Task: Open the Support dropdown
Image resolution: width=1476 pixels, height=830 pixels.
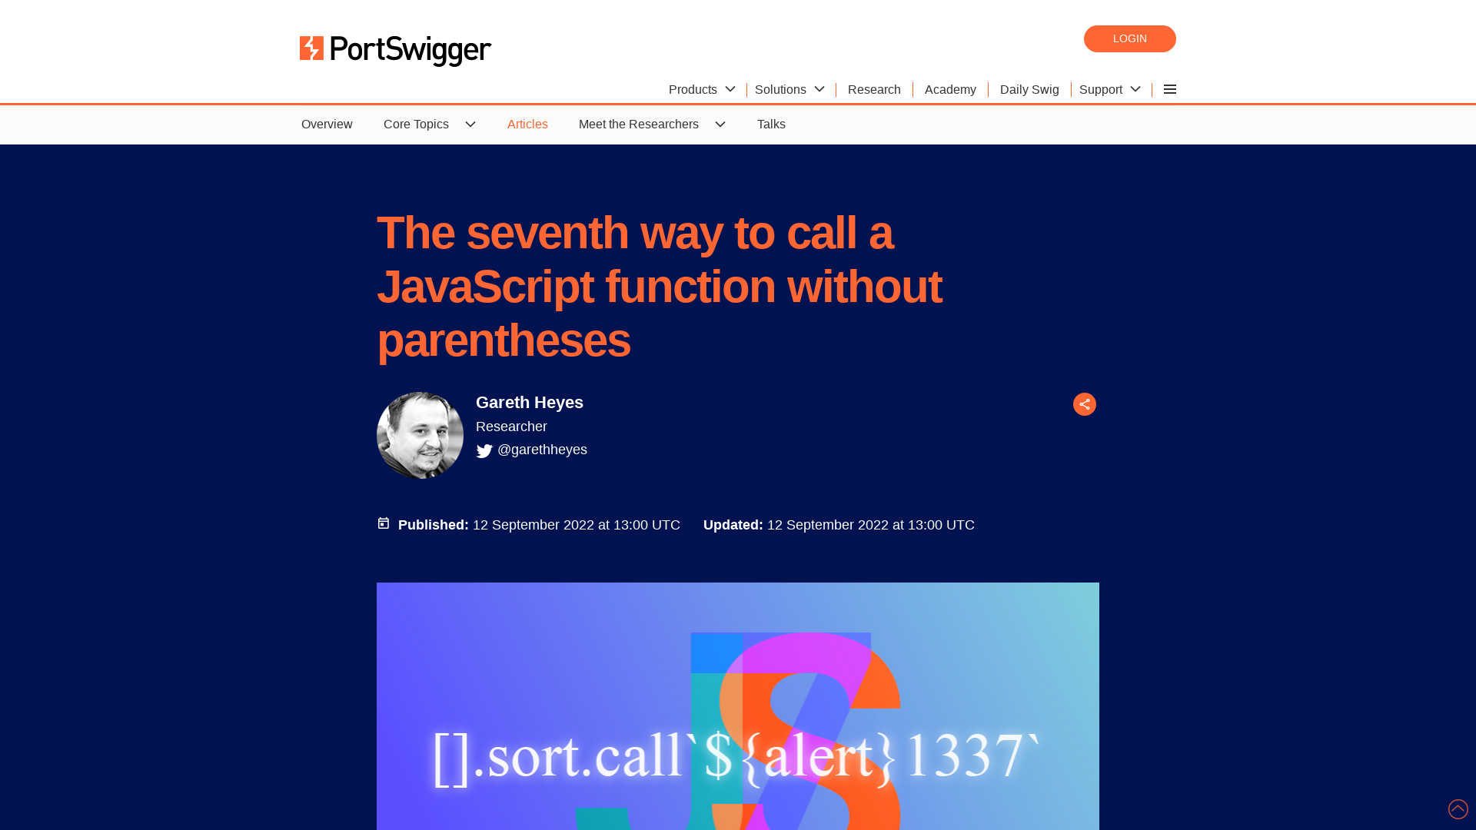Action: coord(1109,89)
